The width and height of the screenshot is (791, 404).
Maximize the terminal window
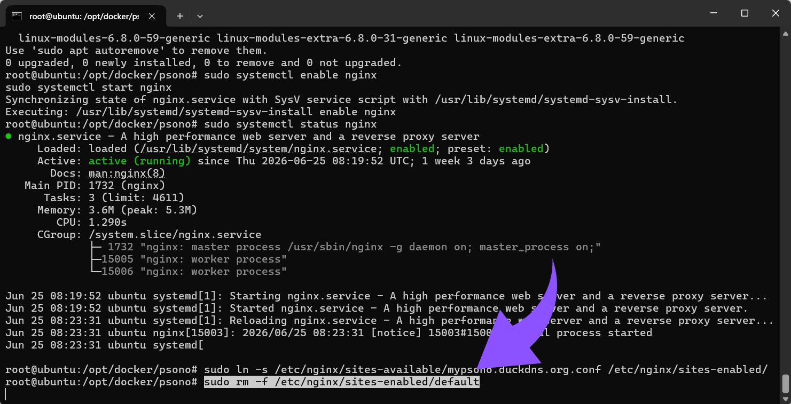[x=745, y=13]
